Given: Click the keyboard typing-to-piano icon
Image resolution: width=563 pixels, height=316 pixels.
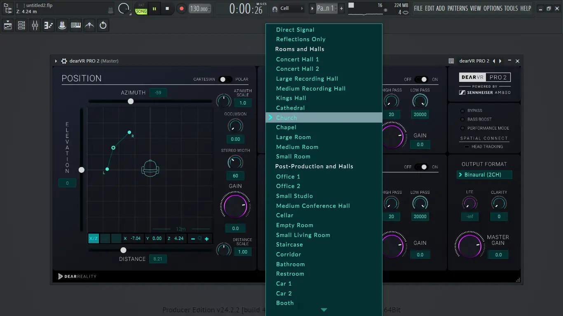Looking at the screenshot, I should tap(76, 26).
